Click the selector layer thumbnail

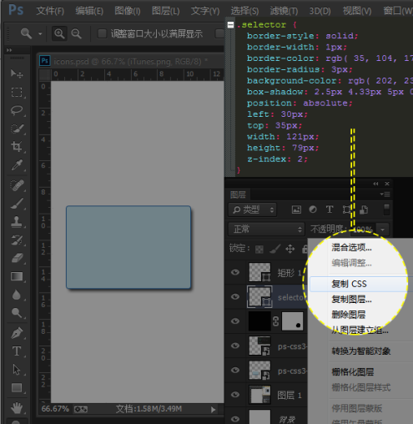click(259, 297)
